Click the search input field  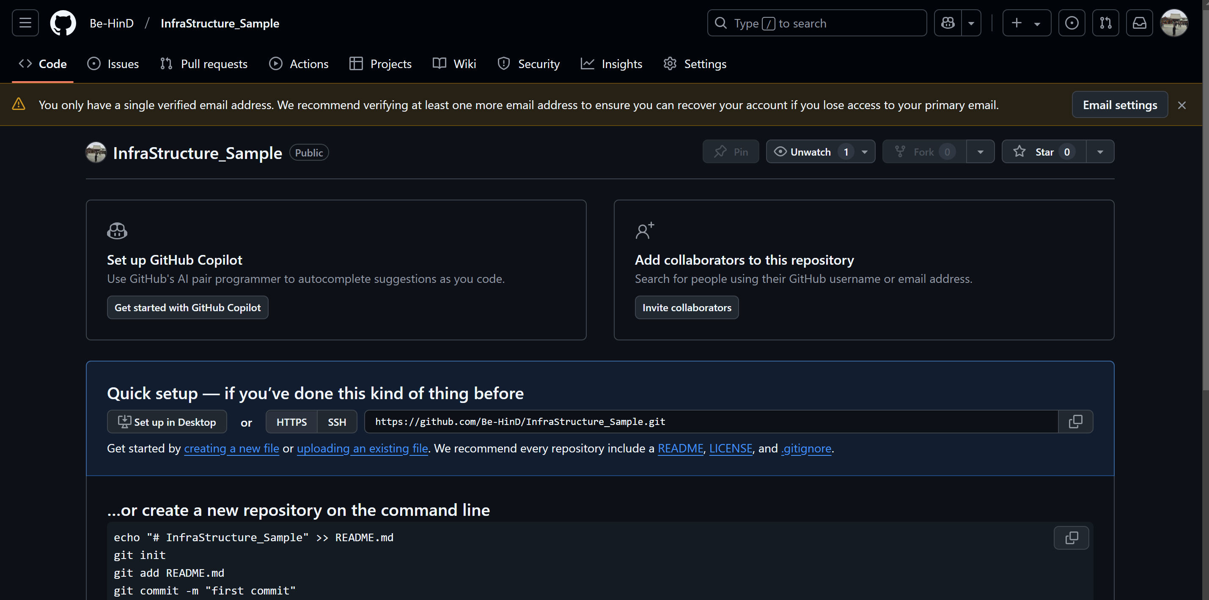point(816,23)
